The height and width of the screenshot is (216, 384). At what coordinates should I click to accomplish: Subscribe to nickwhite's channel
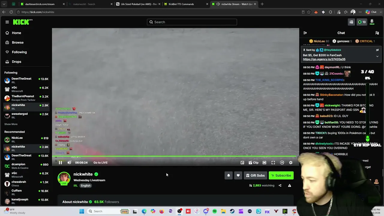281,175
